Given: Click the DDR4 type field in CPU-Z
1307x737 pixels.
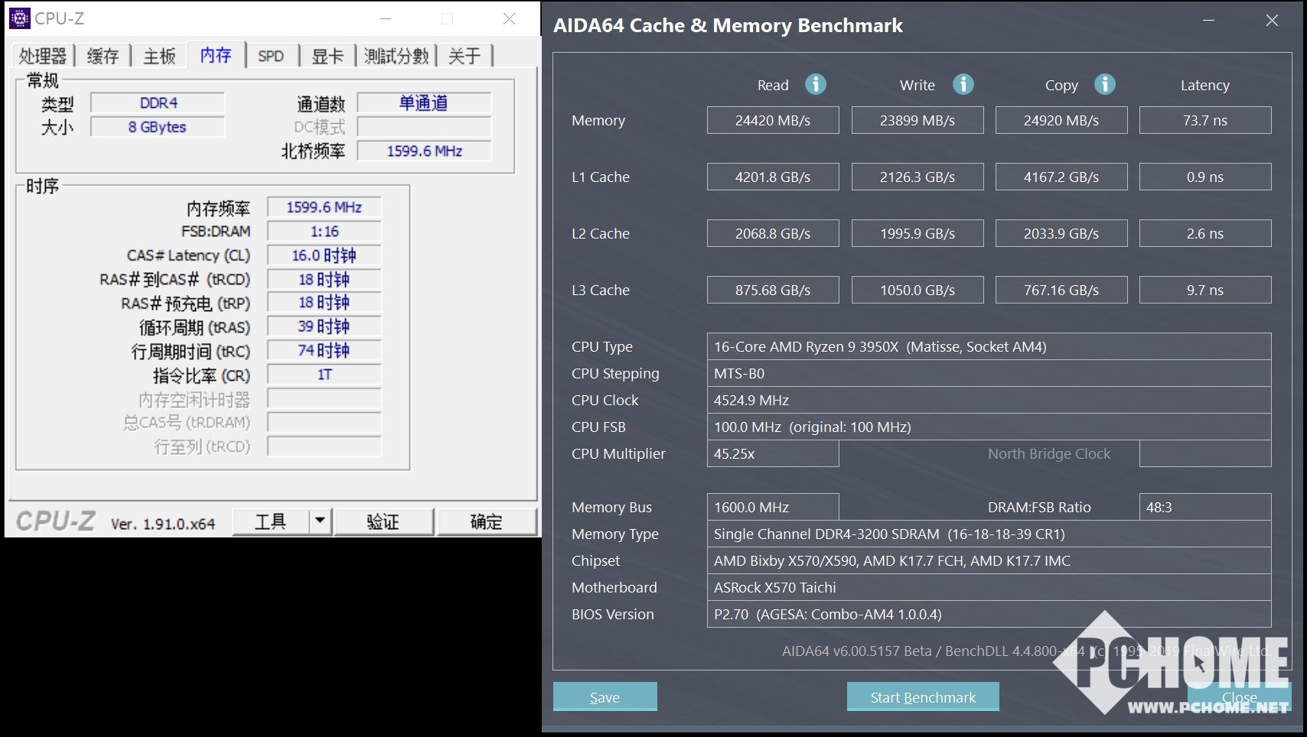Looking at the screenshot, I should pyautogui.click(x=158, y=102).
